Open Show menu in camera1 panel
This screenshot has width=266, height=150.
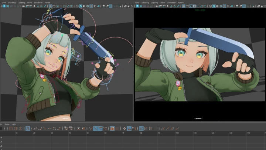coord(163,3)
